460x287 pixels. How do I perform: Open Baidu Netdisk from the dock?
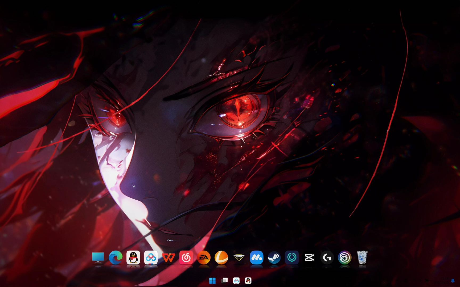click(x=151, y=257)
